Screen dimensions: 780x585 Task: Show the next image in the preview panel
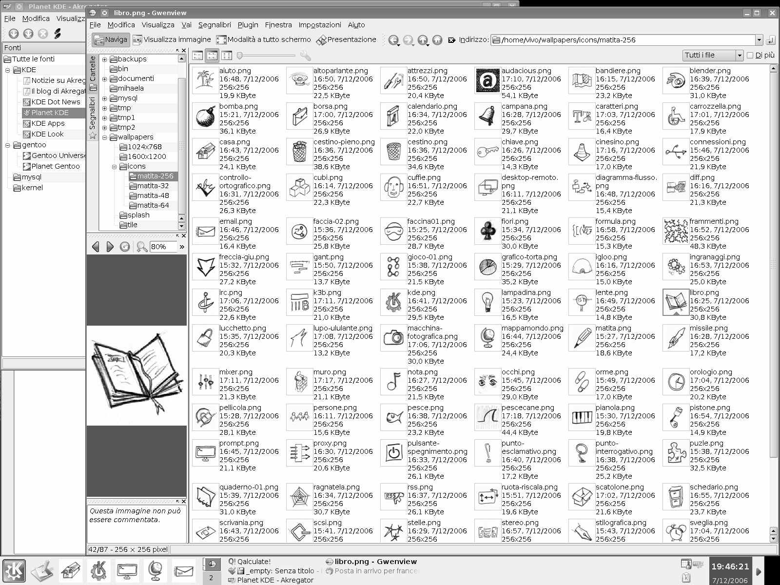110,247
